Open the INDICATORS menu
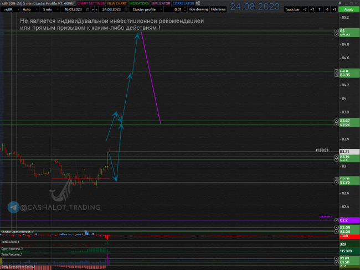Image resolution: width=360 pixels, height=270 pixels. click(139, 3)
